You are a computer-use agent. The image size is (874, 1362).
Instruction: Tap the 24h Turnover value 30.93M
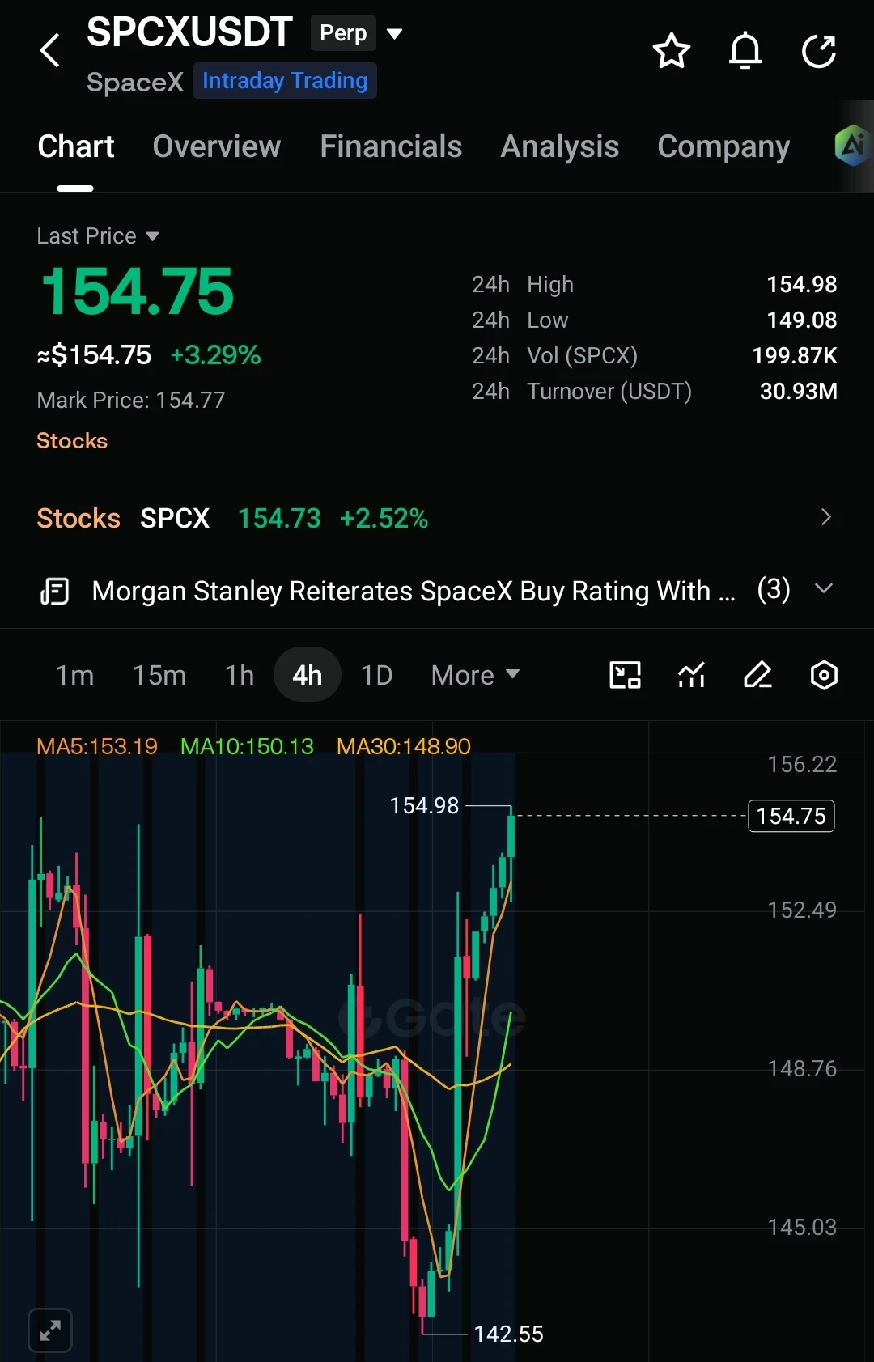(x=799, y=392)
